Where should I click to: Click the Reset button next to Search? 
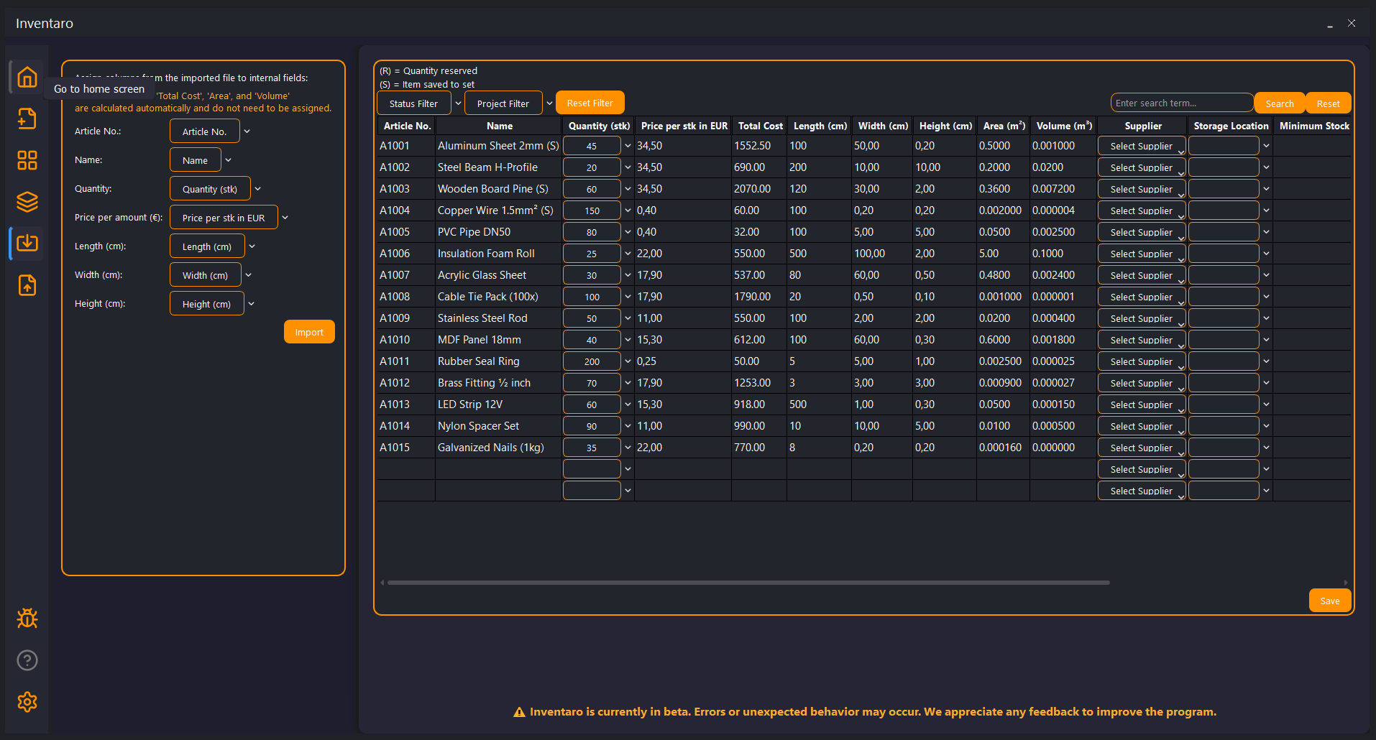tap(1328, 103)
